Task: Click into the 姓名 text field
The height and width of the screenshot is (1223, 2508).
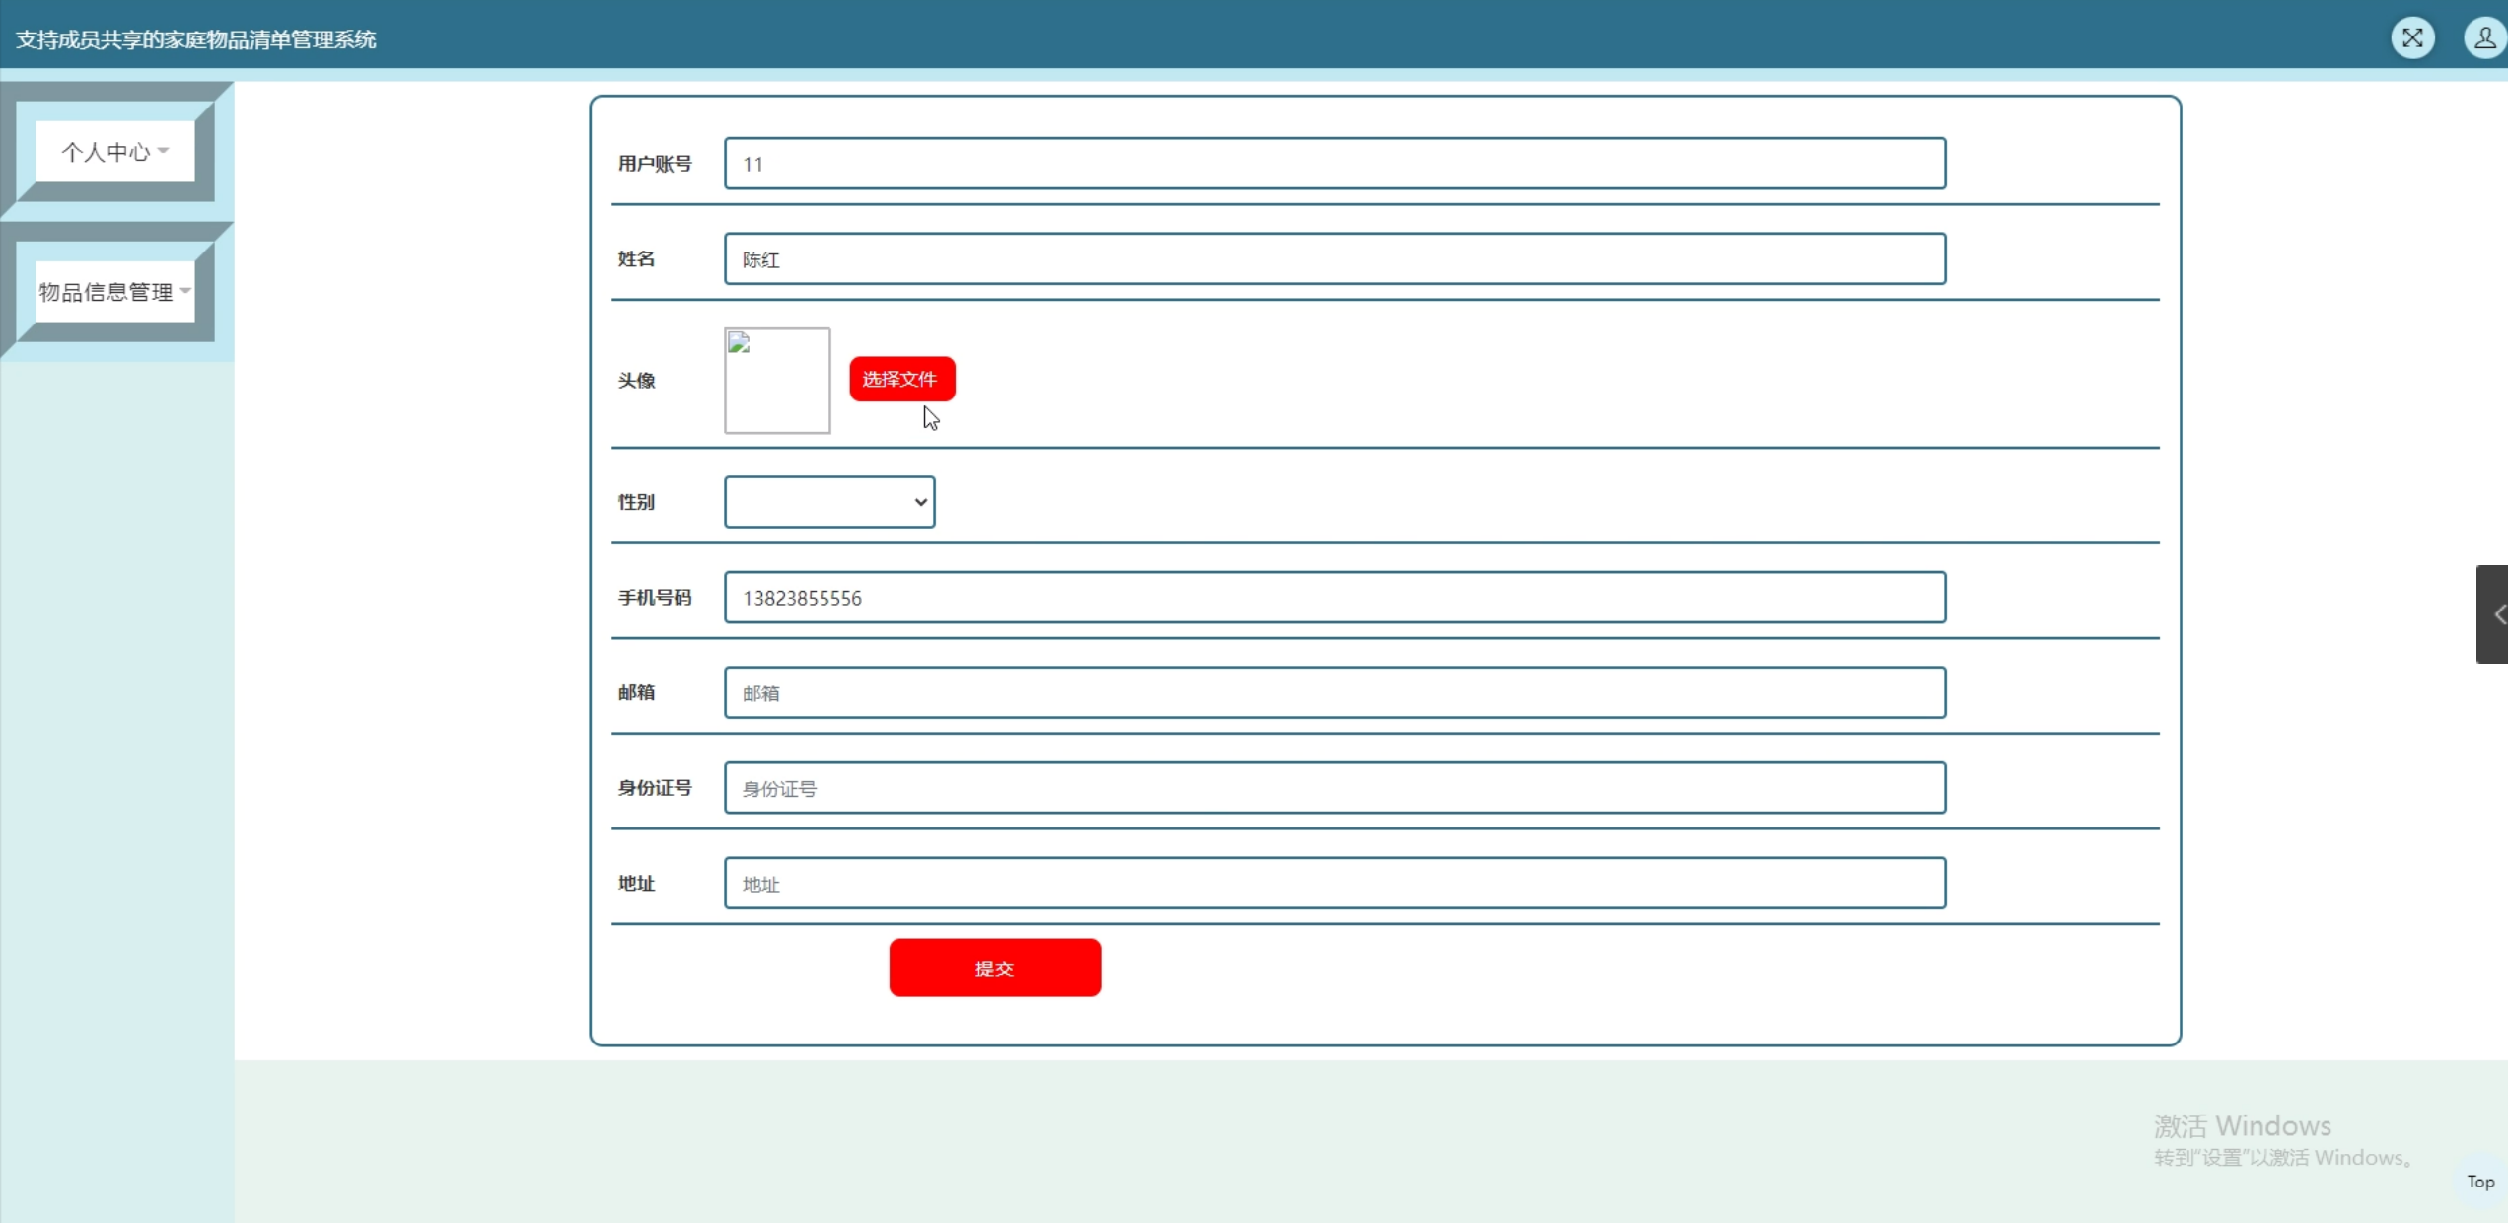Action: pyautogui.click(x=1334, y=259)
